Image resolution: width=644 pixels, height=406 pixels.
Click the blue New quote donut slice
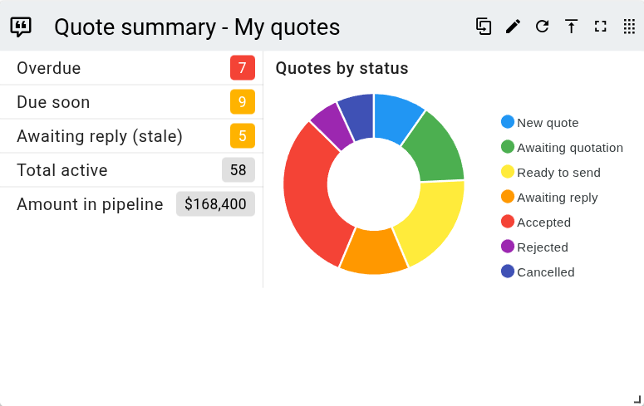pyautogui.click(x=394, y=118)
